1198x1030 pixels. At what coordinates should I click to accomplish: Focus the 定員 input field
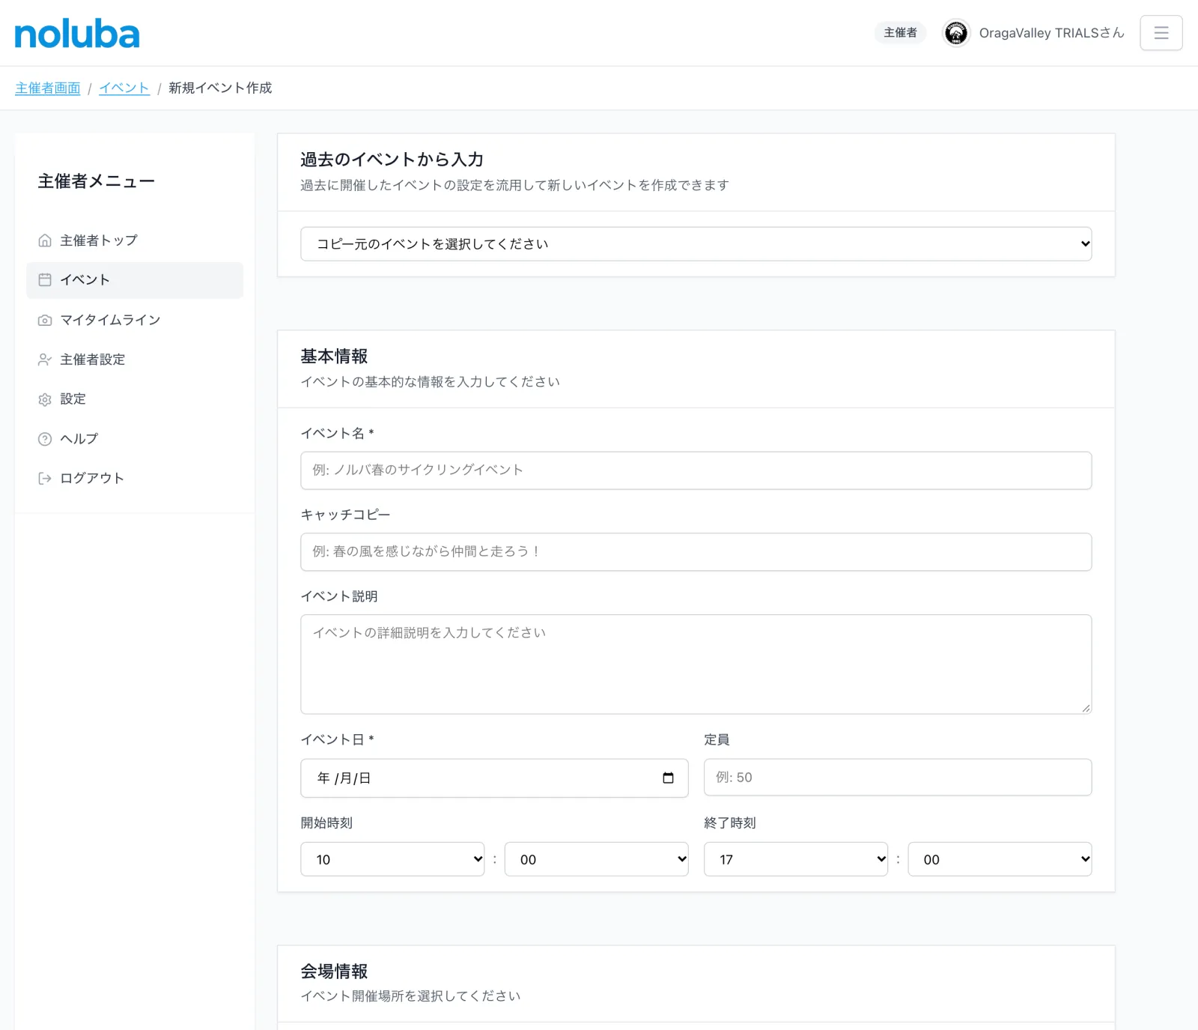[x=898, y=778]
